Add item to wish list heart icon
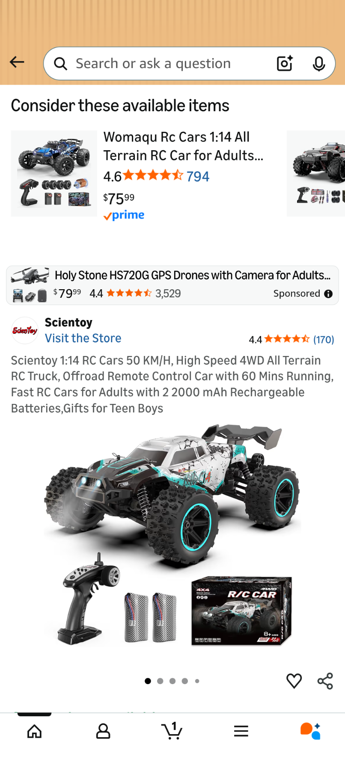This screenshot has height=768, width=345. tap(294, 681)
